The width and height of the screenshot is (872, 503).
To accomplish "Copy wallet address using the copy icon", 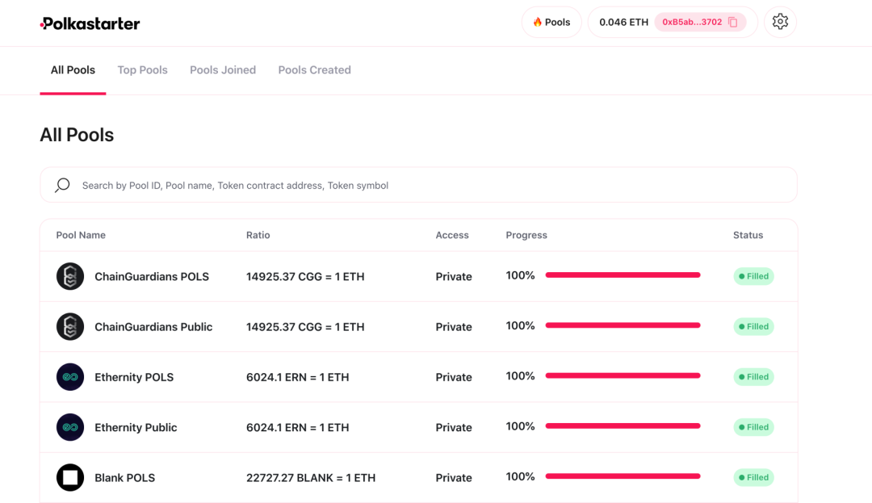I will click(733, 23).
